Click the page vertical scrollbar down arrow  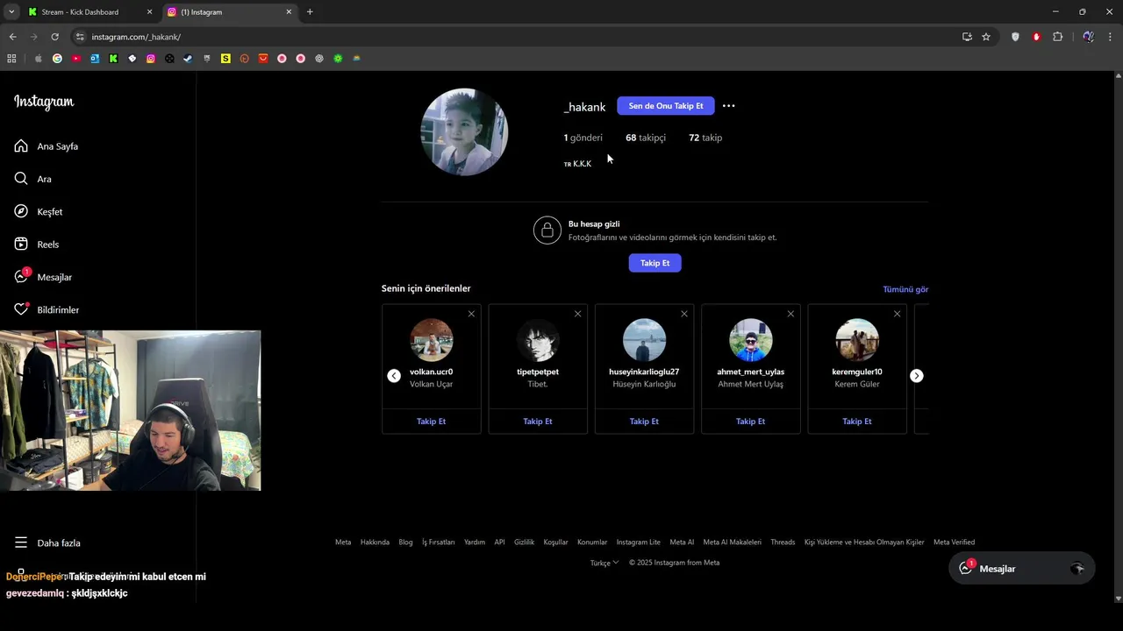point(1118,599)
